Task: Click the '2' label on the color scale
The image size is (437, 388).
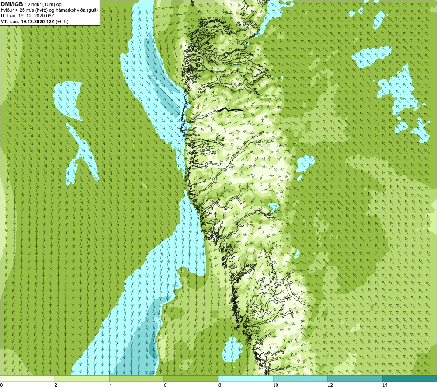Action: 56,385
